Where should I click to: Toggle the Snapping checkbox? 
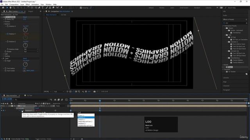pos(81,8)
